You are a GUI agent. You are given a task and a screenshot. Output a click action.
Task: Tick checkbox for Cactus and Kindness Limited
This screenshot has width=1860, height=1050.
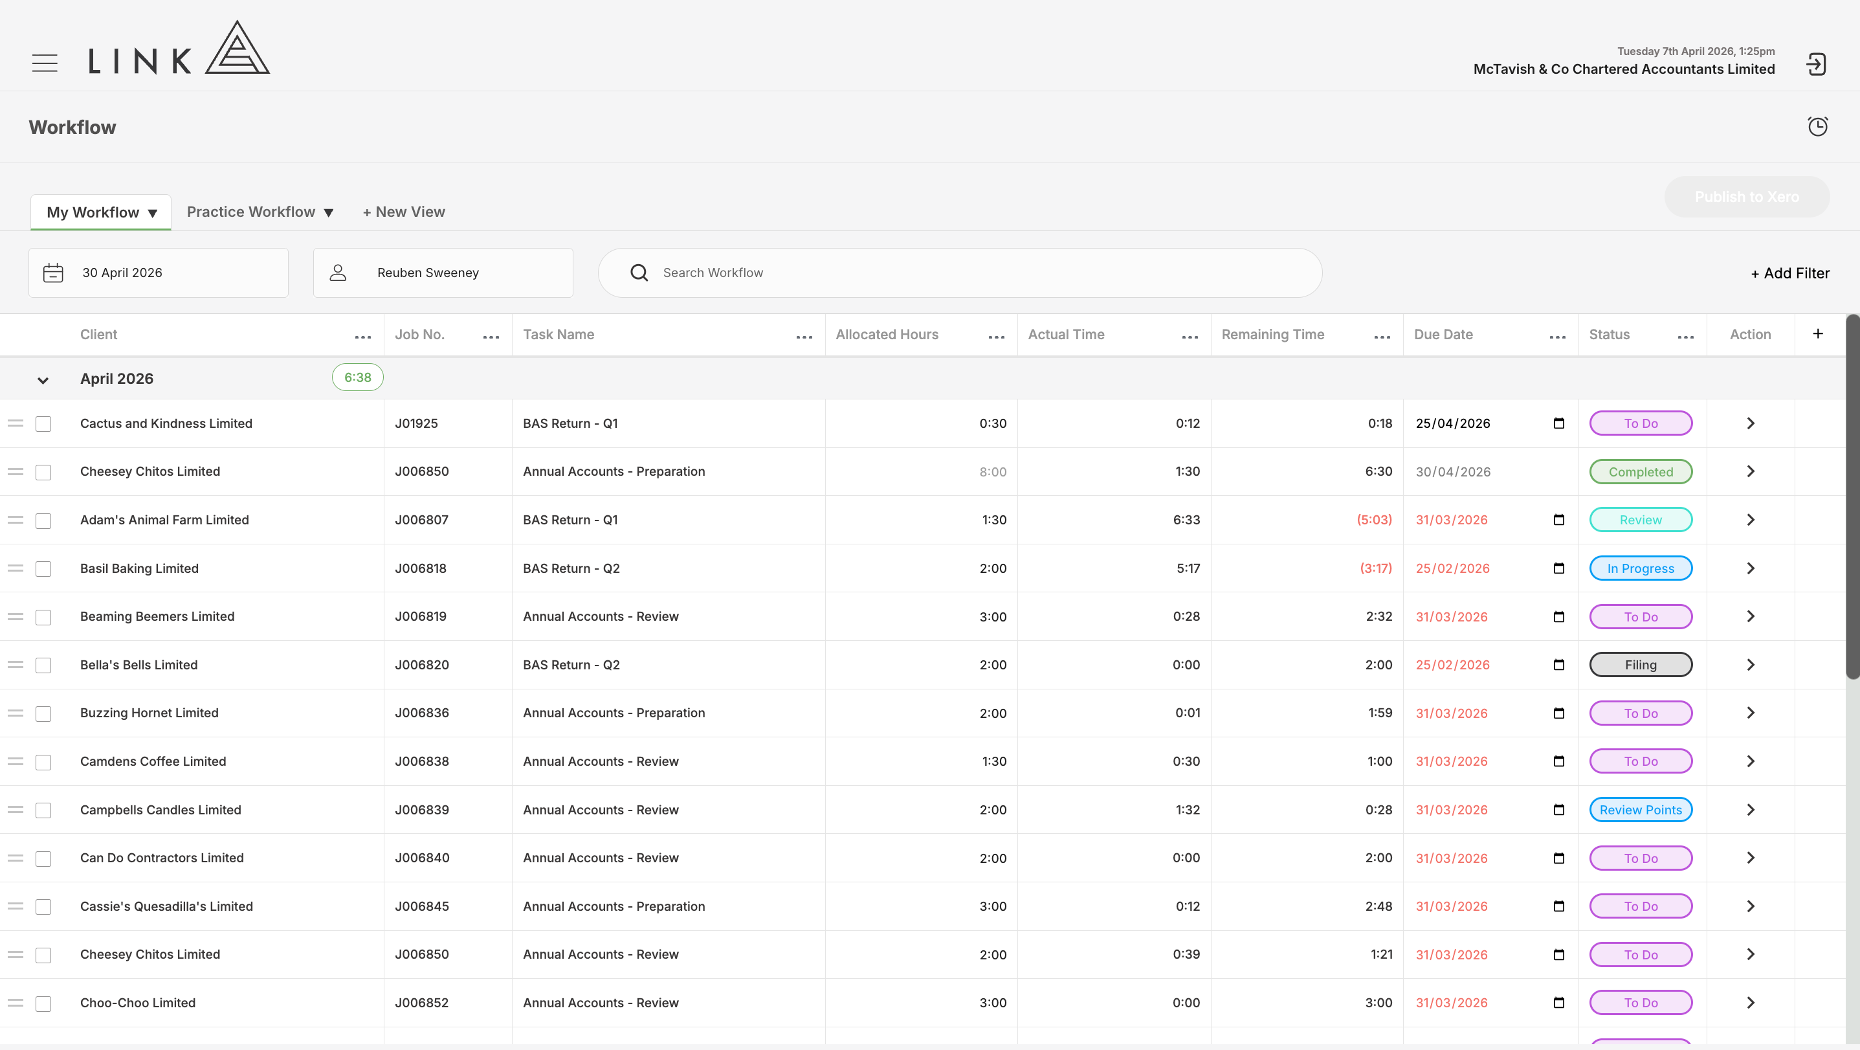pos(43,424)
